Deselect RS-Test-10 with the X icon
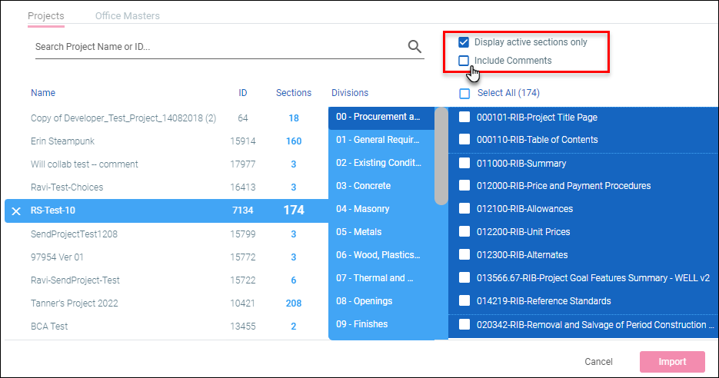Image resolution: width=719 pixels, height=378 pixels. point(16,211)
